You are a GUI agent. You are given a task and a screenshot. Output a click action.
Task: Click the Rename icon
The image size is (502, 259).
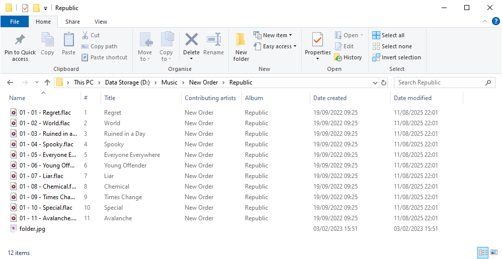(x=214, y=40)
